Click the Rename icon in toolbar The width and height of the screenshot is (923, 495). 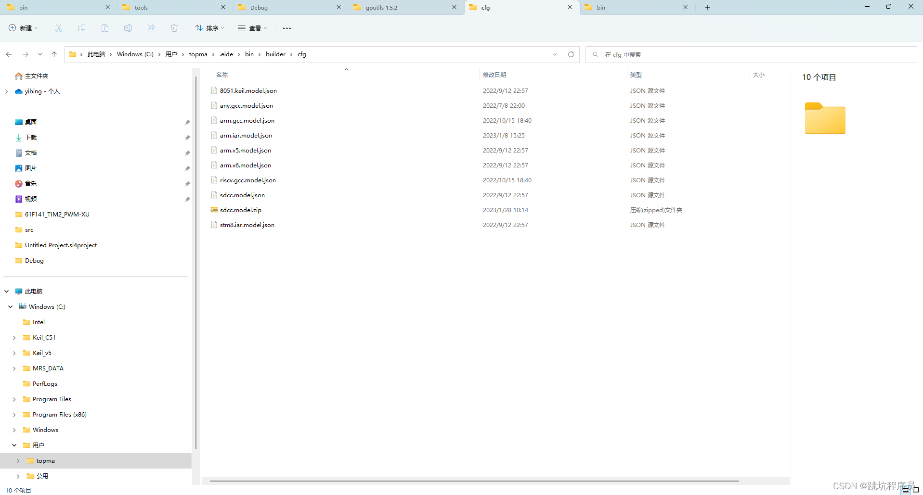pyautogui.click(x=128, y=28)
